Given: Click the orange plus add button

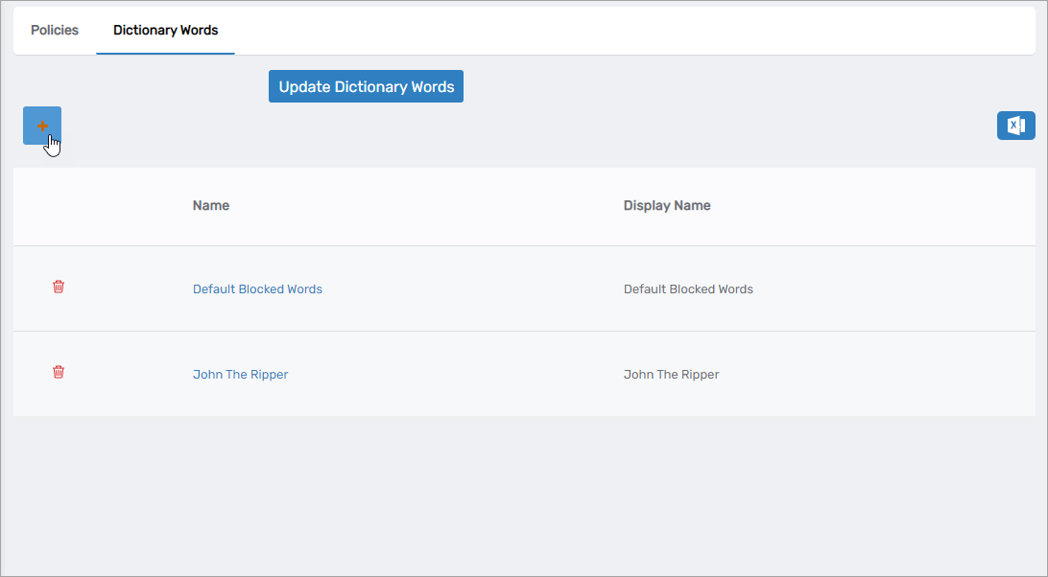Looking at the screenshot, I should coord(42,126).
